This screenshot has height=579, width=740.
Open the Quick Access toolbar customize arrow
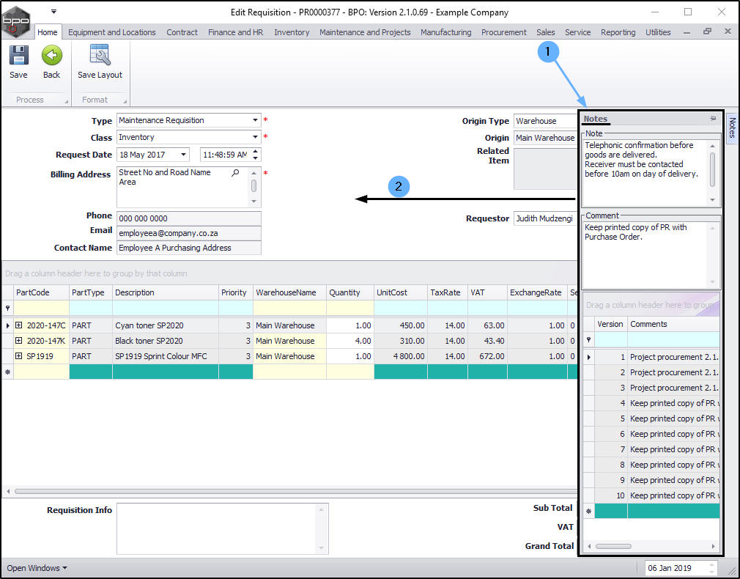[53, 12]
